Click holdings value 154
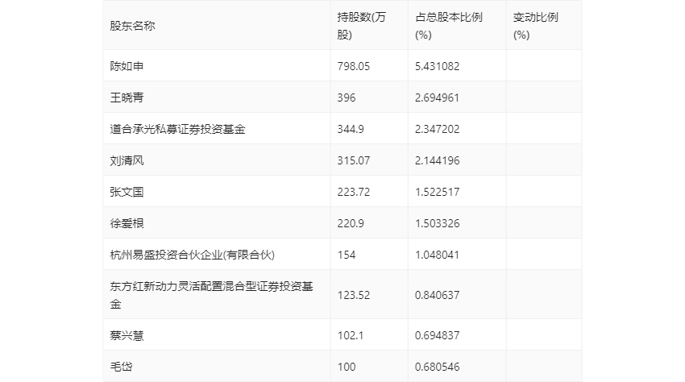Viewport: 685px width, 382px height. [x=346, y=255]
